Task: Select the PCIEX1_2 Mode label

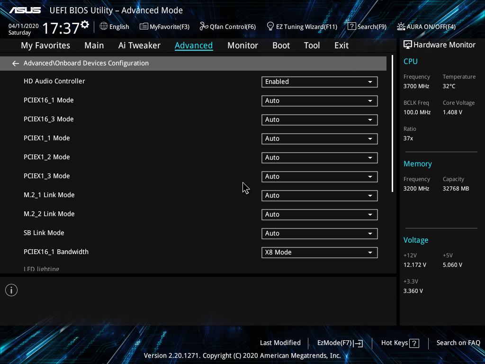Action: pos(47,157)
